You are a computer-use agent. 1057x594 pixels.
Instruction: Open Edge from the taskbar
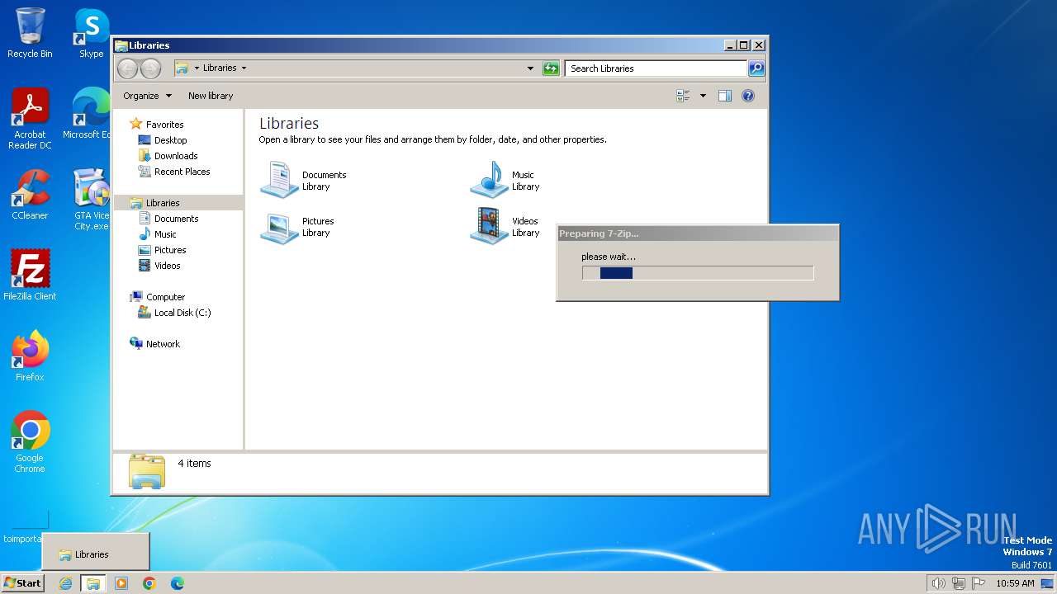(178, 583)
